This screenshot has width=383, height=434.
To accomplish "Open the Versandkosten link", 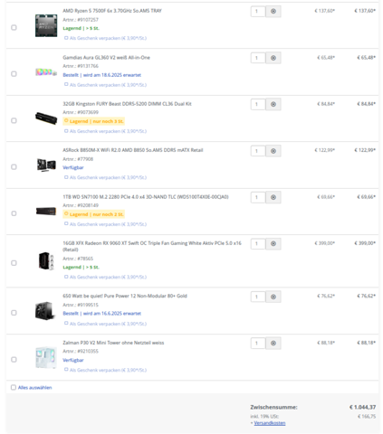I will click(x=270, y=423).
